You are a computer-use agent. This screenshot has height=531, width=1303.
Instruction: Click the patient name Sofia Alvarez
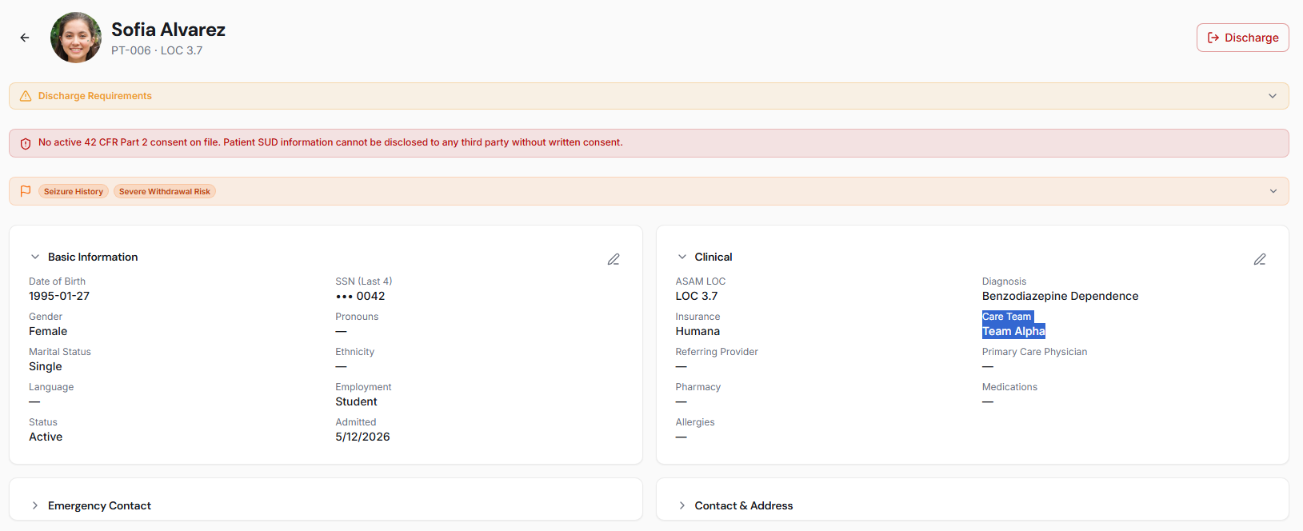[x=168, y=30]
